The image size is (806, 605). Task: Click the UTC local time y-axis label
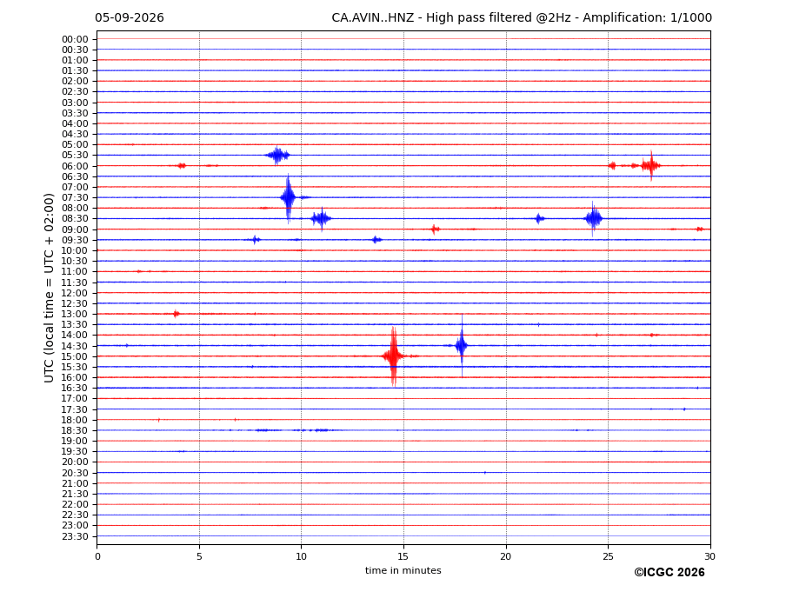49,288
